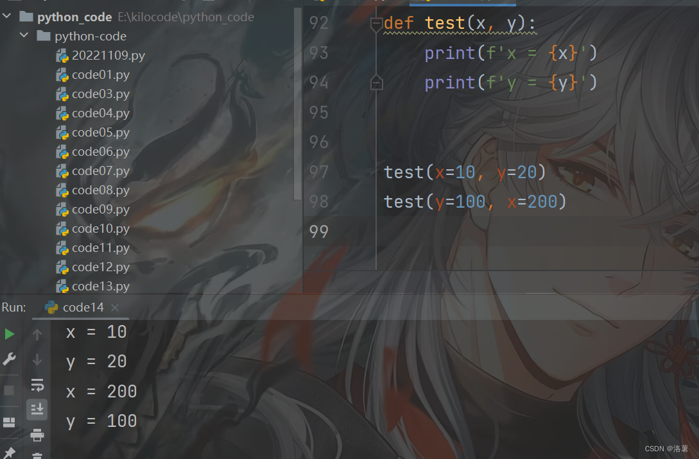Click the project tree vertical scrollbar

[297, 103]
